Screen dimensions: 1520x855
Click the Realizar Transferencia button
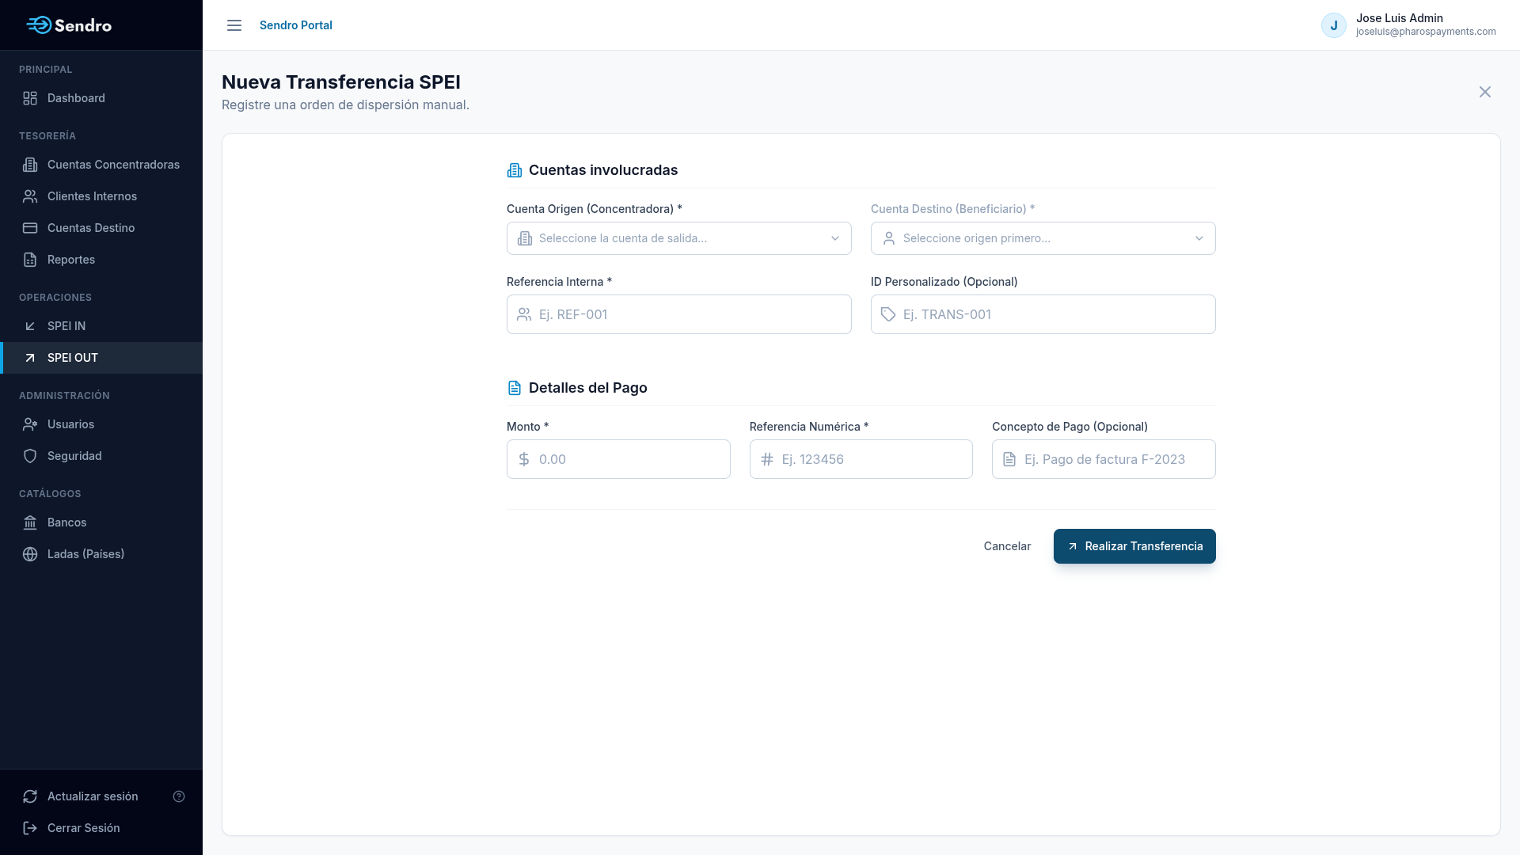tap(1134, 546)
